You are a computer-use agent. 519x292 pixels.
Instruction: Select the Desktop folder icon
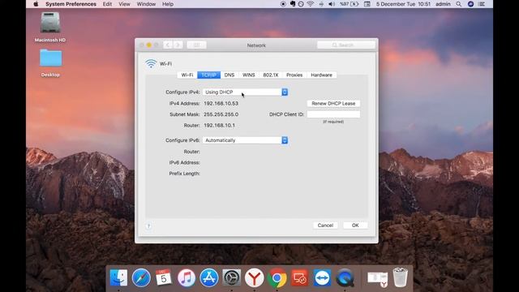[x=50, y=58]
